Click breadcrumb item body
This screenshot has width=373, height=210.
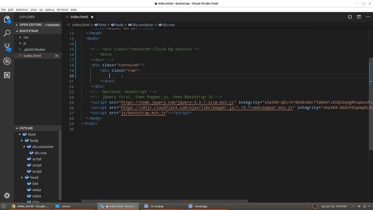click(117, 24)
